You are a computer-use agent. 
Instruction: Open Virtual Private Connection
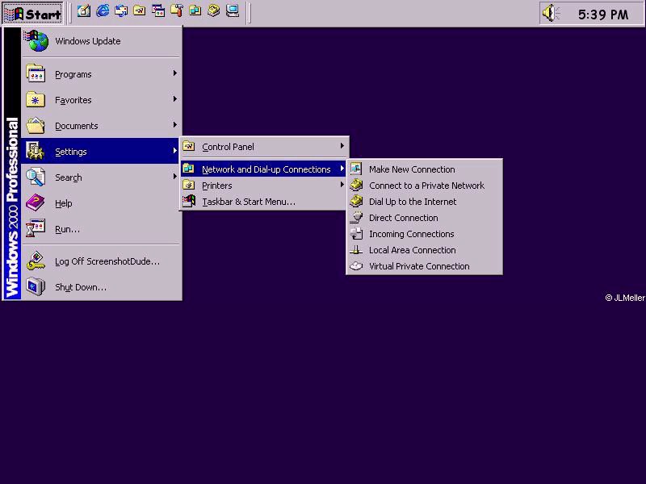pos(425,266)
